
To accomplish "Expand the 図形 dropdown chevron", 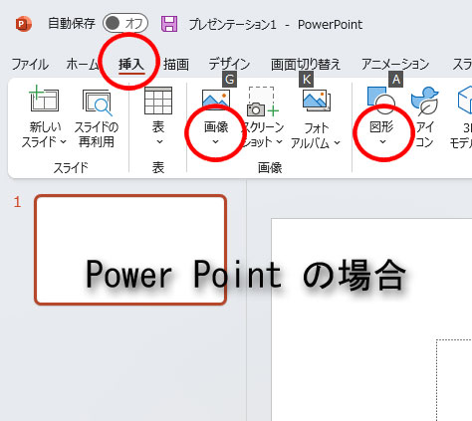I will point(382,142).
